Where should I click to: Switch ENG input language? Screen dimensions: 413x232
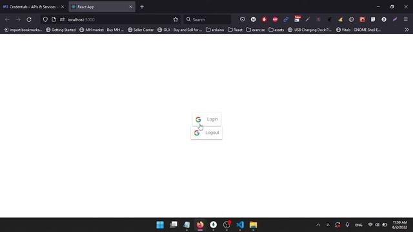pyautogui.click(x=359, y=225)
